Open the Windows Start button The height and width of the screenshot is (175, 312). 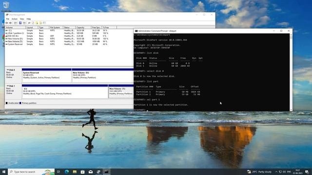pos(4,172)
